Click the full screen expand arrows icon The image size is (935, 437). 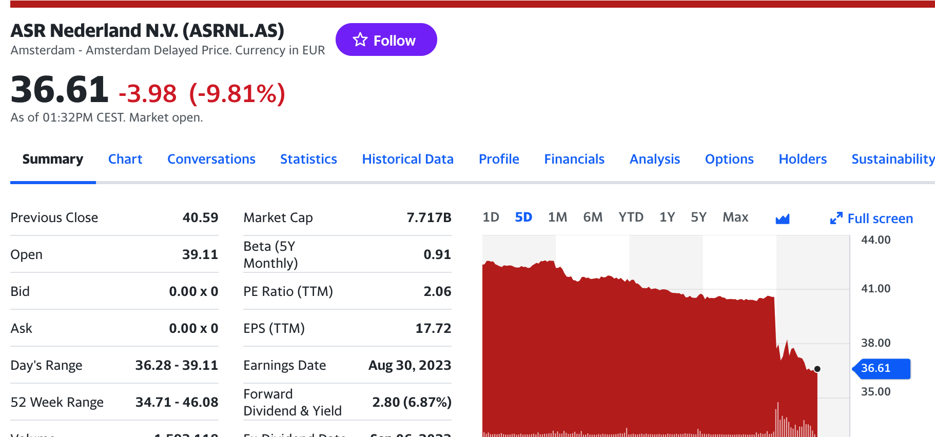coord(836,218)
